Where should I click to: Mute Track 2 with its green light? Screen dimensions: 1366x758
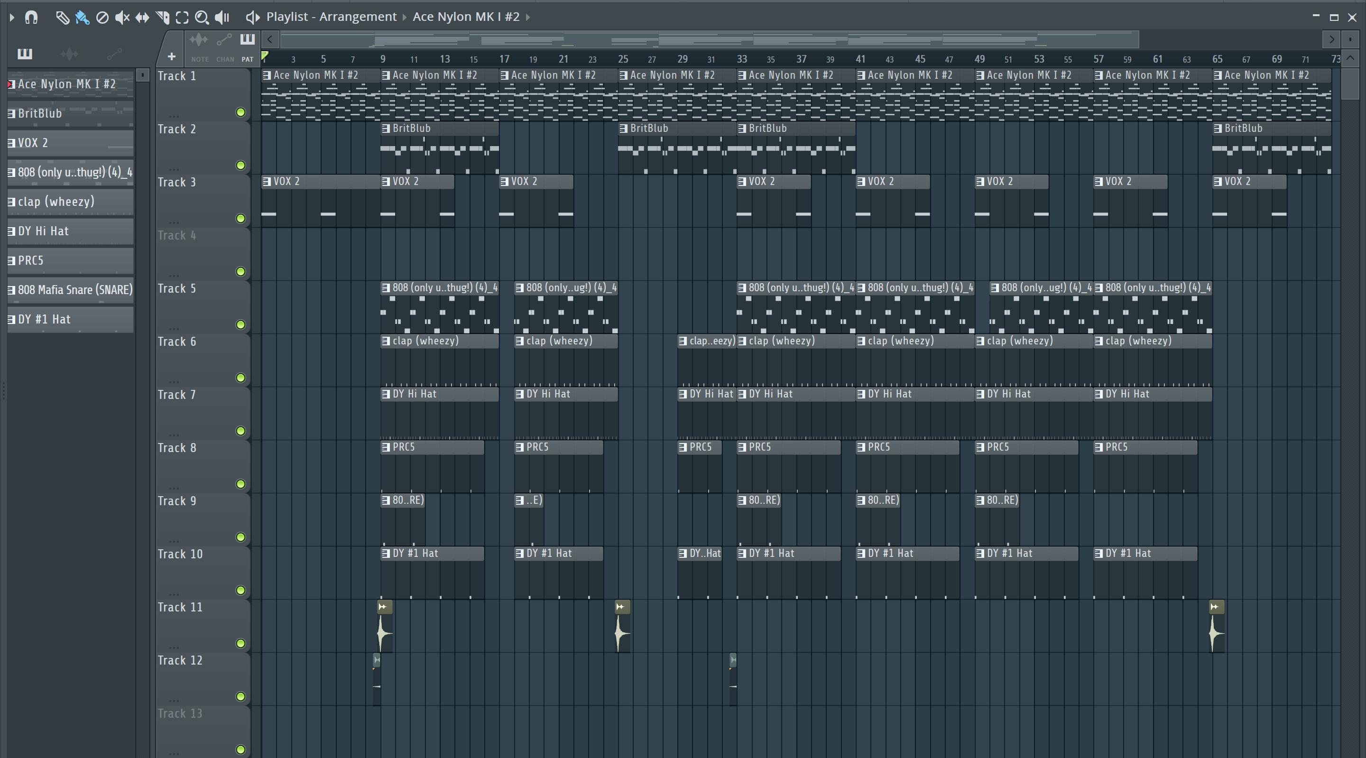[x=241, y=166]
